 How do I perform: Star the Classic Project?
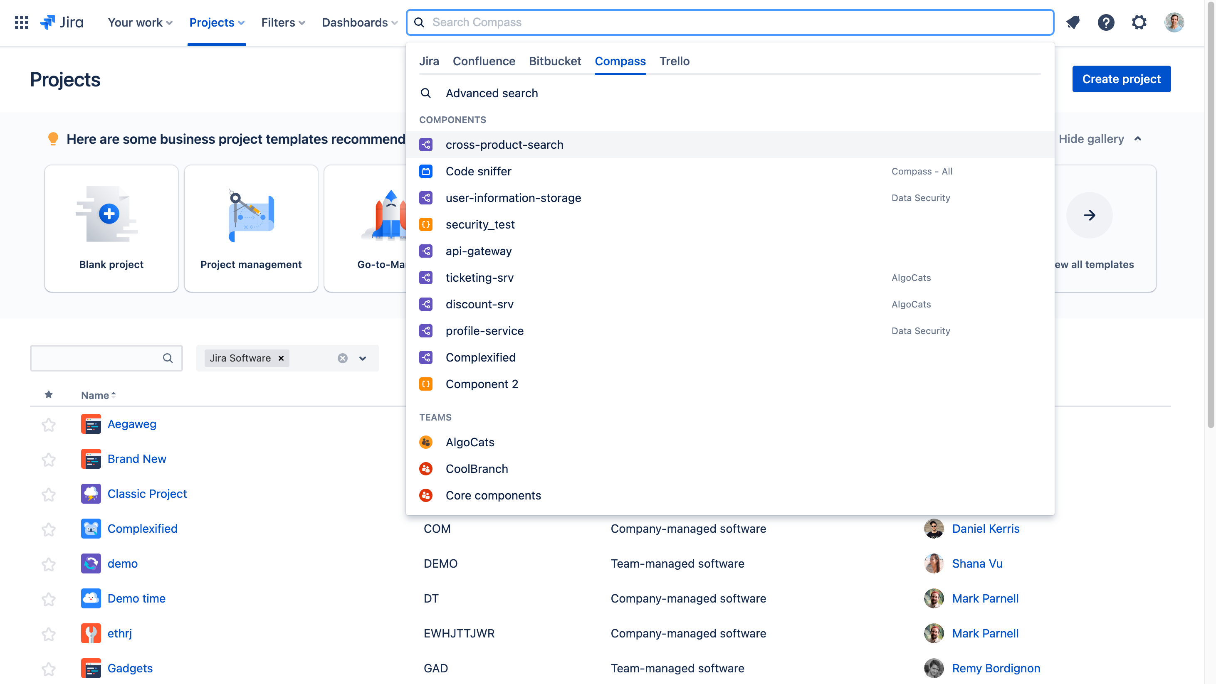pyautogui.click(x=49, y=495)
